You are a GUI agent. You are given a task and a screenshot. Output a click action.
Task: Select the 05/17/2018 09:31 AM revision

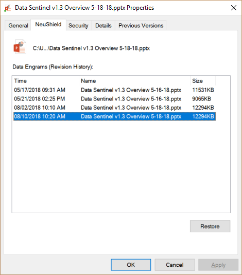tap(114, 90)
